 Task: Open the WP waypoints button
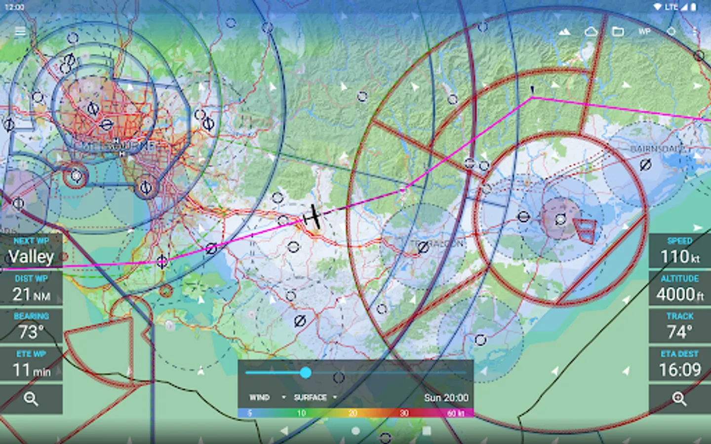click(644, 32)
